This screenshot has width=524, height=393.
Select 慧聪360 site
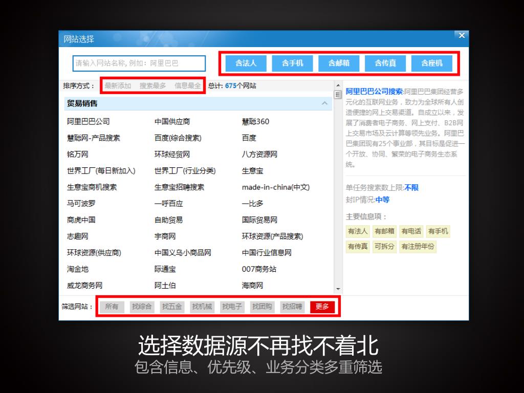tap(255, 121)
